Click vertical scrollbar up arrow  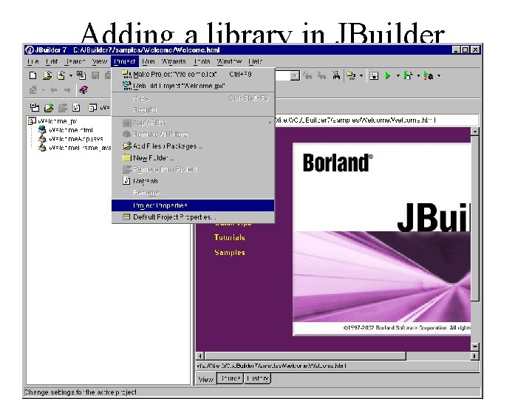(x=474, y=132)
